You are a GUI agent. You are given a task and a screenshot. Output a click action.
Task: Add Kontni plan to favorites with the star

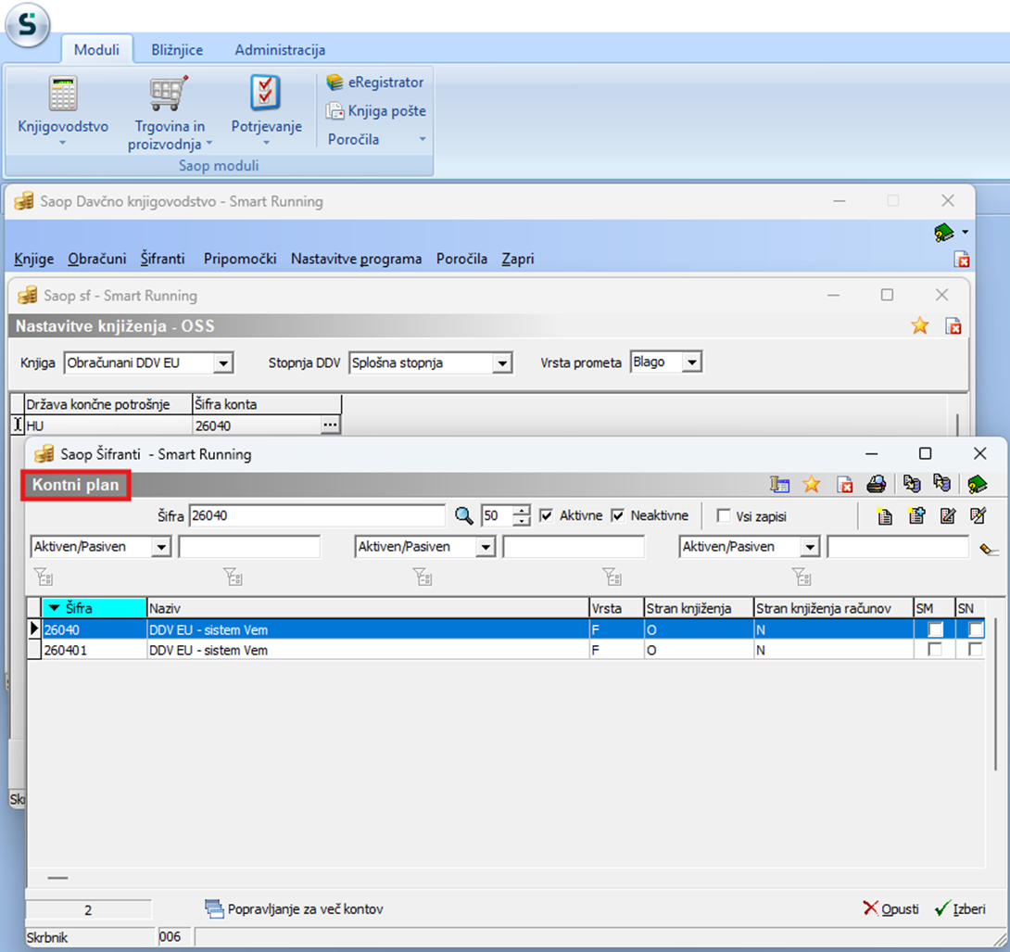812,484
